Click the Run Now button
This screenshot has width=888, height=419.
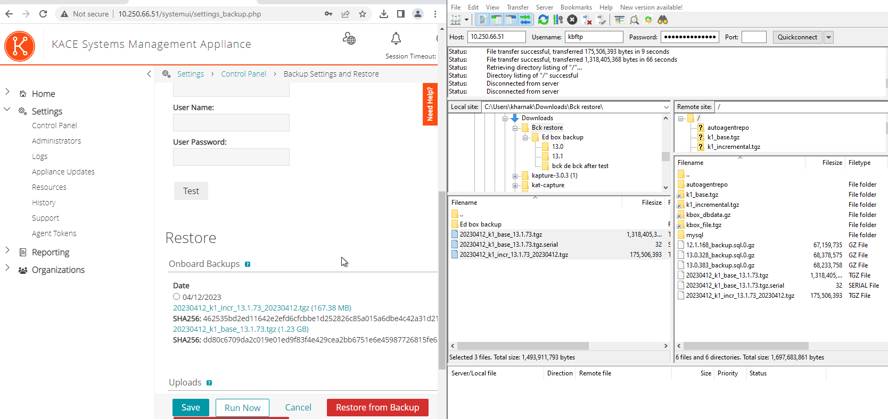click(x=242, y=408)
